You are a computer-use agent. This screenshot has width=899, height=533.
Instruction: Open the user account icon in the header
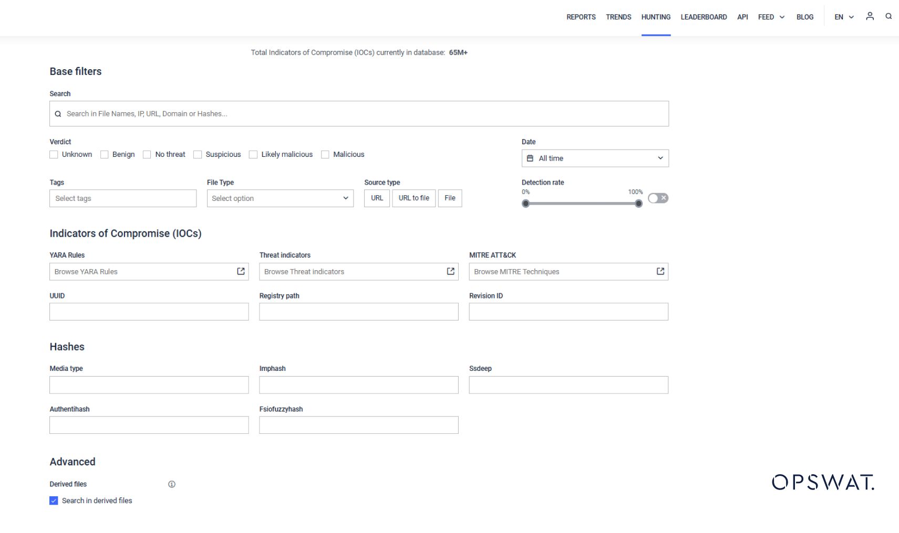coord(870,16)
